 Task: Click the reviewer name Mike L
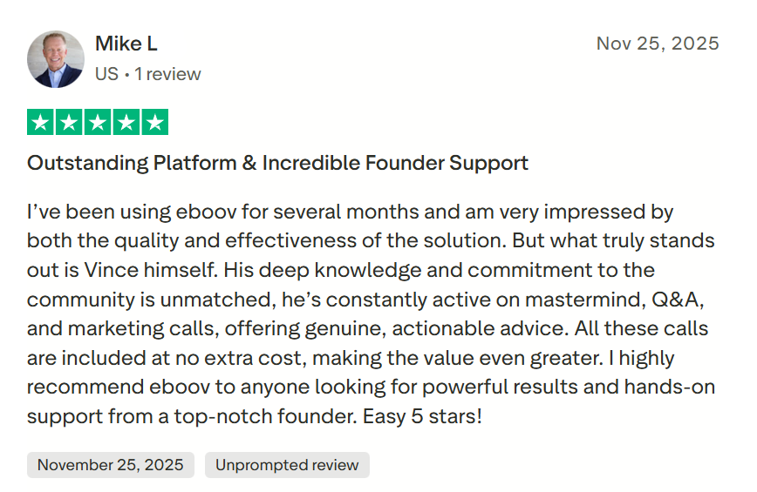click(126, 44)
